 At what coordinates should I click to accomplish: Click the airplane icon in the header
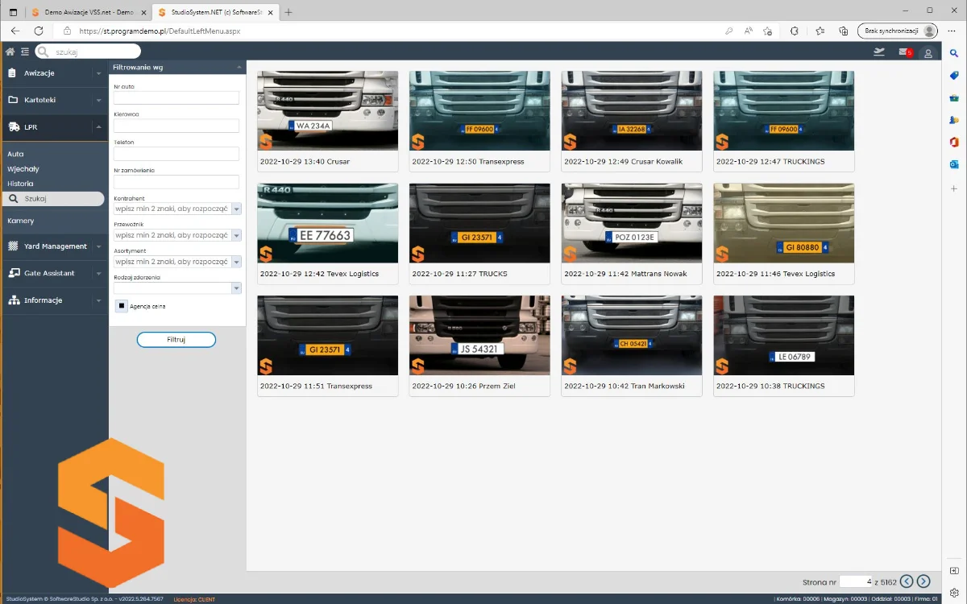click(x=879, y=52)
